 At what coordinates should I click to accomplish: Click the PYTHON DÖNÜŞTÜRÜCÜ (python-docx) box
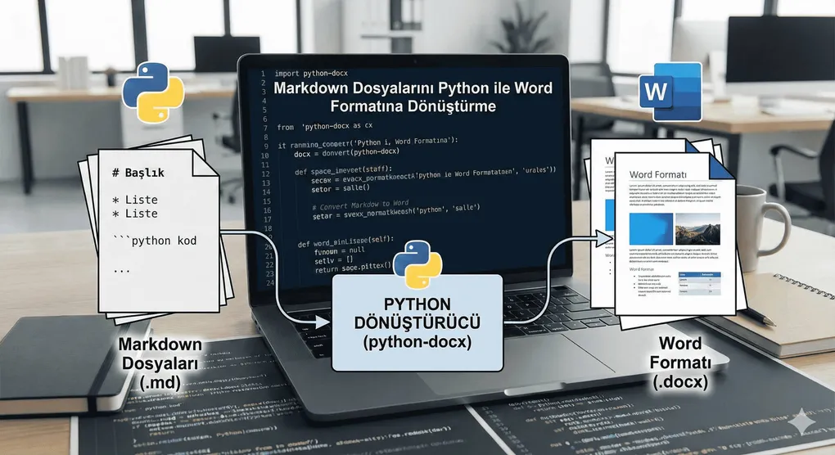[417, 324]
